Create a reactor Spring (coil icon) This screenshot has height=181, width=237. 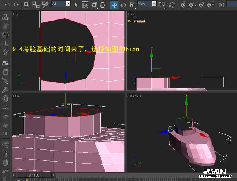(5, 72)
